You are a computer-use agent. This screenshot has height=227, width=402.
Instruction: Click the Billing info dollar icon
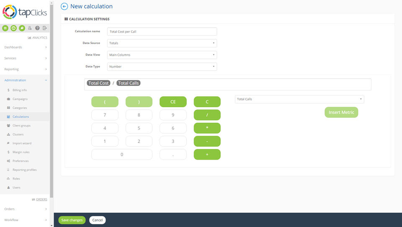click(8, 90)
